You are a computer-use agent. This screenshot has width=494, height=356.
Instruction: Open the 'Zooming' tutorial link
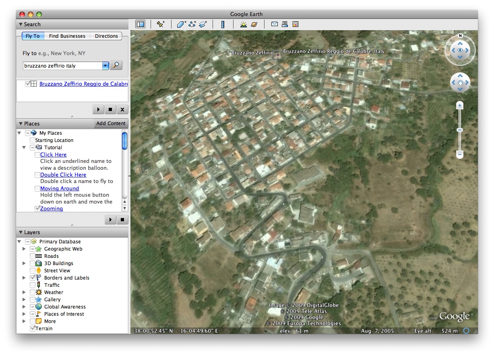point(52,208)
